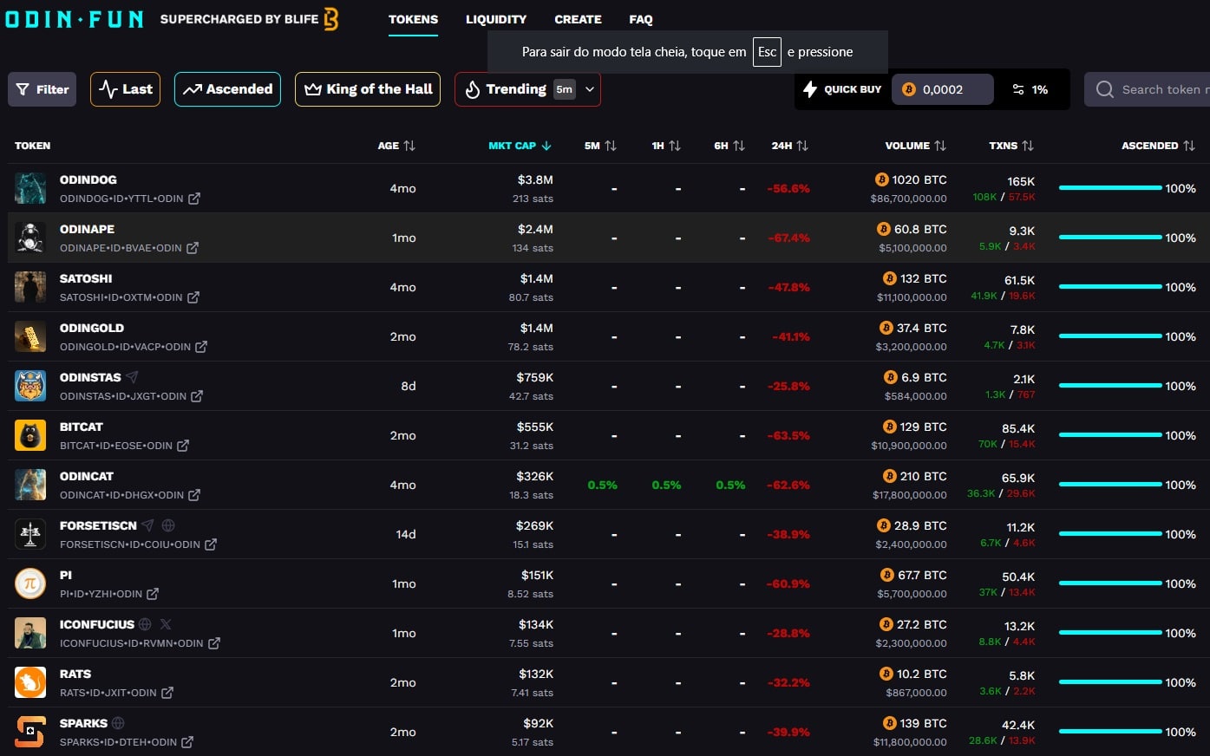Open FORSETISCN Telegram icon
1210x756 pixels.
[147, 525]
